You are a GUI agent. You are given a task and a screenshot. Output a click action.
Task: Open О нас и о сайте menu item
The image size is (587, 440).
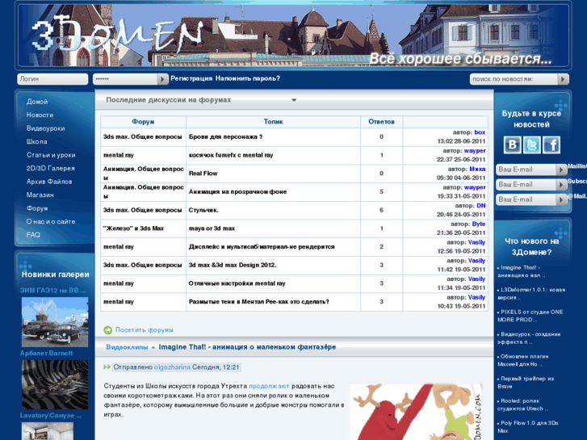tap(51, 221)
